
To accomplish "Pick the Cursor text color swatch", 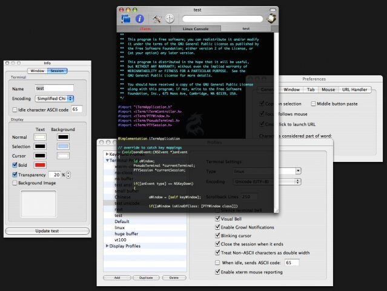I will point(40,156).
